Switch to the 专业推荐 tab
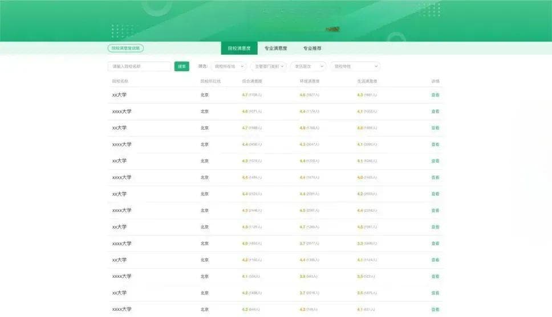Image resolution: width=552 pixels, height=317 pixels. [312, 48]
